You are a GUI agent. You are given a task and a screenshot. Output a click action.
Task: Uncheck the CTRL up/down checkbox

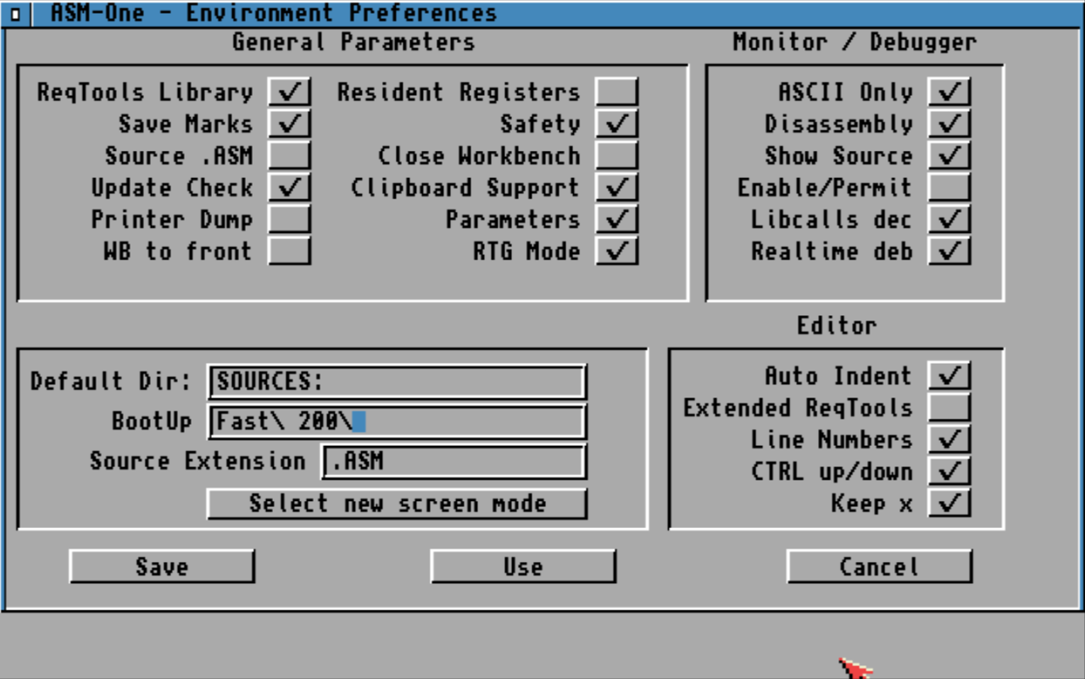tap(949, 471)
